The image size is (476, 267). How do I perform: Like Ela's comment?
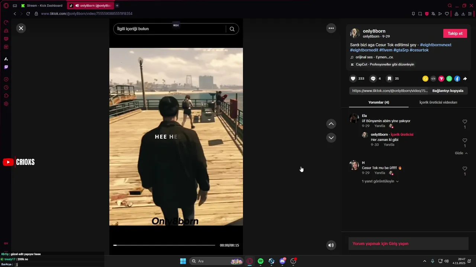click(464, 122)
